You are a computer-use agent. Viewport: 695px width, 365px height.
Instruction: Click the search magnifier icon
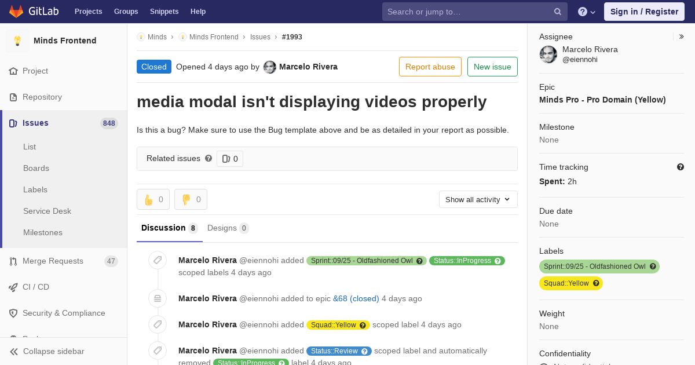click(x=558, y=12)
